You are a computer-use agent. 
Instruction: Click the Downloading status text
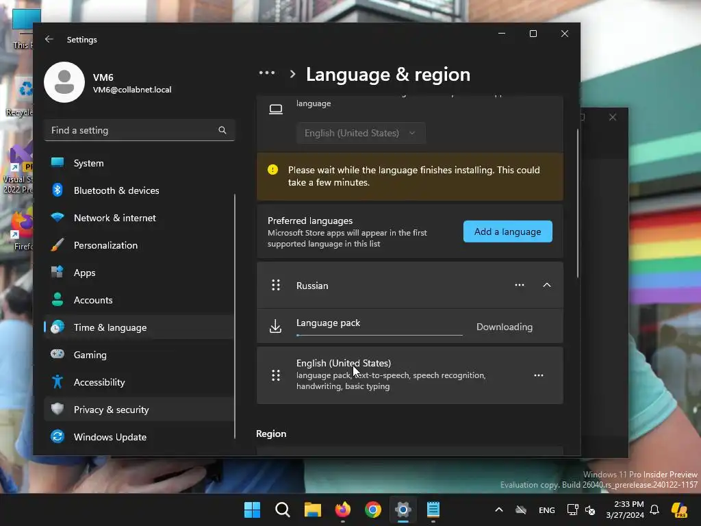(505, 327)
